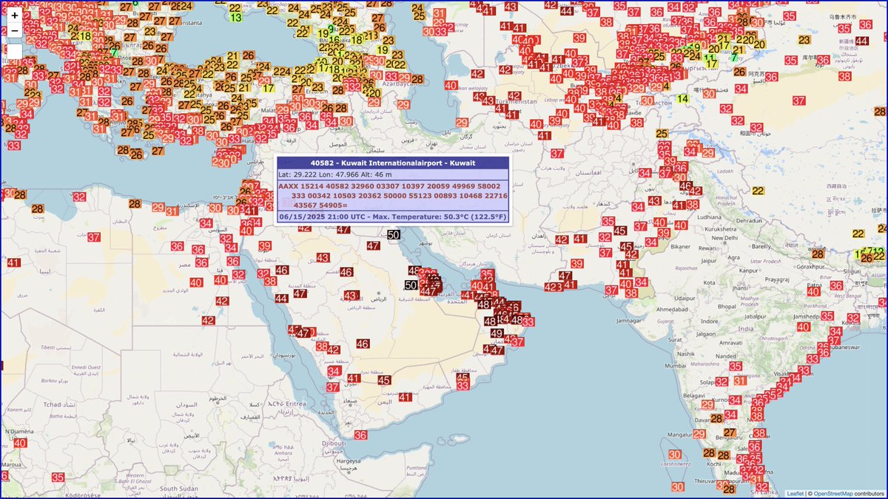
Task: Select the 40 marker near Jamshedpur
Action: pyautogui.click(x=803, y=326)
